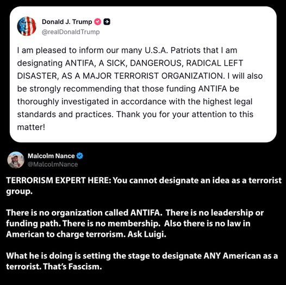286x285 pixels.
Task: Click the "Ask Luigi." sentence
Action: [x=147, y=234]
